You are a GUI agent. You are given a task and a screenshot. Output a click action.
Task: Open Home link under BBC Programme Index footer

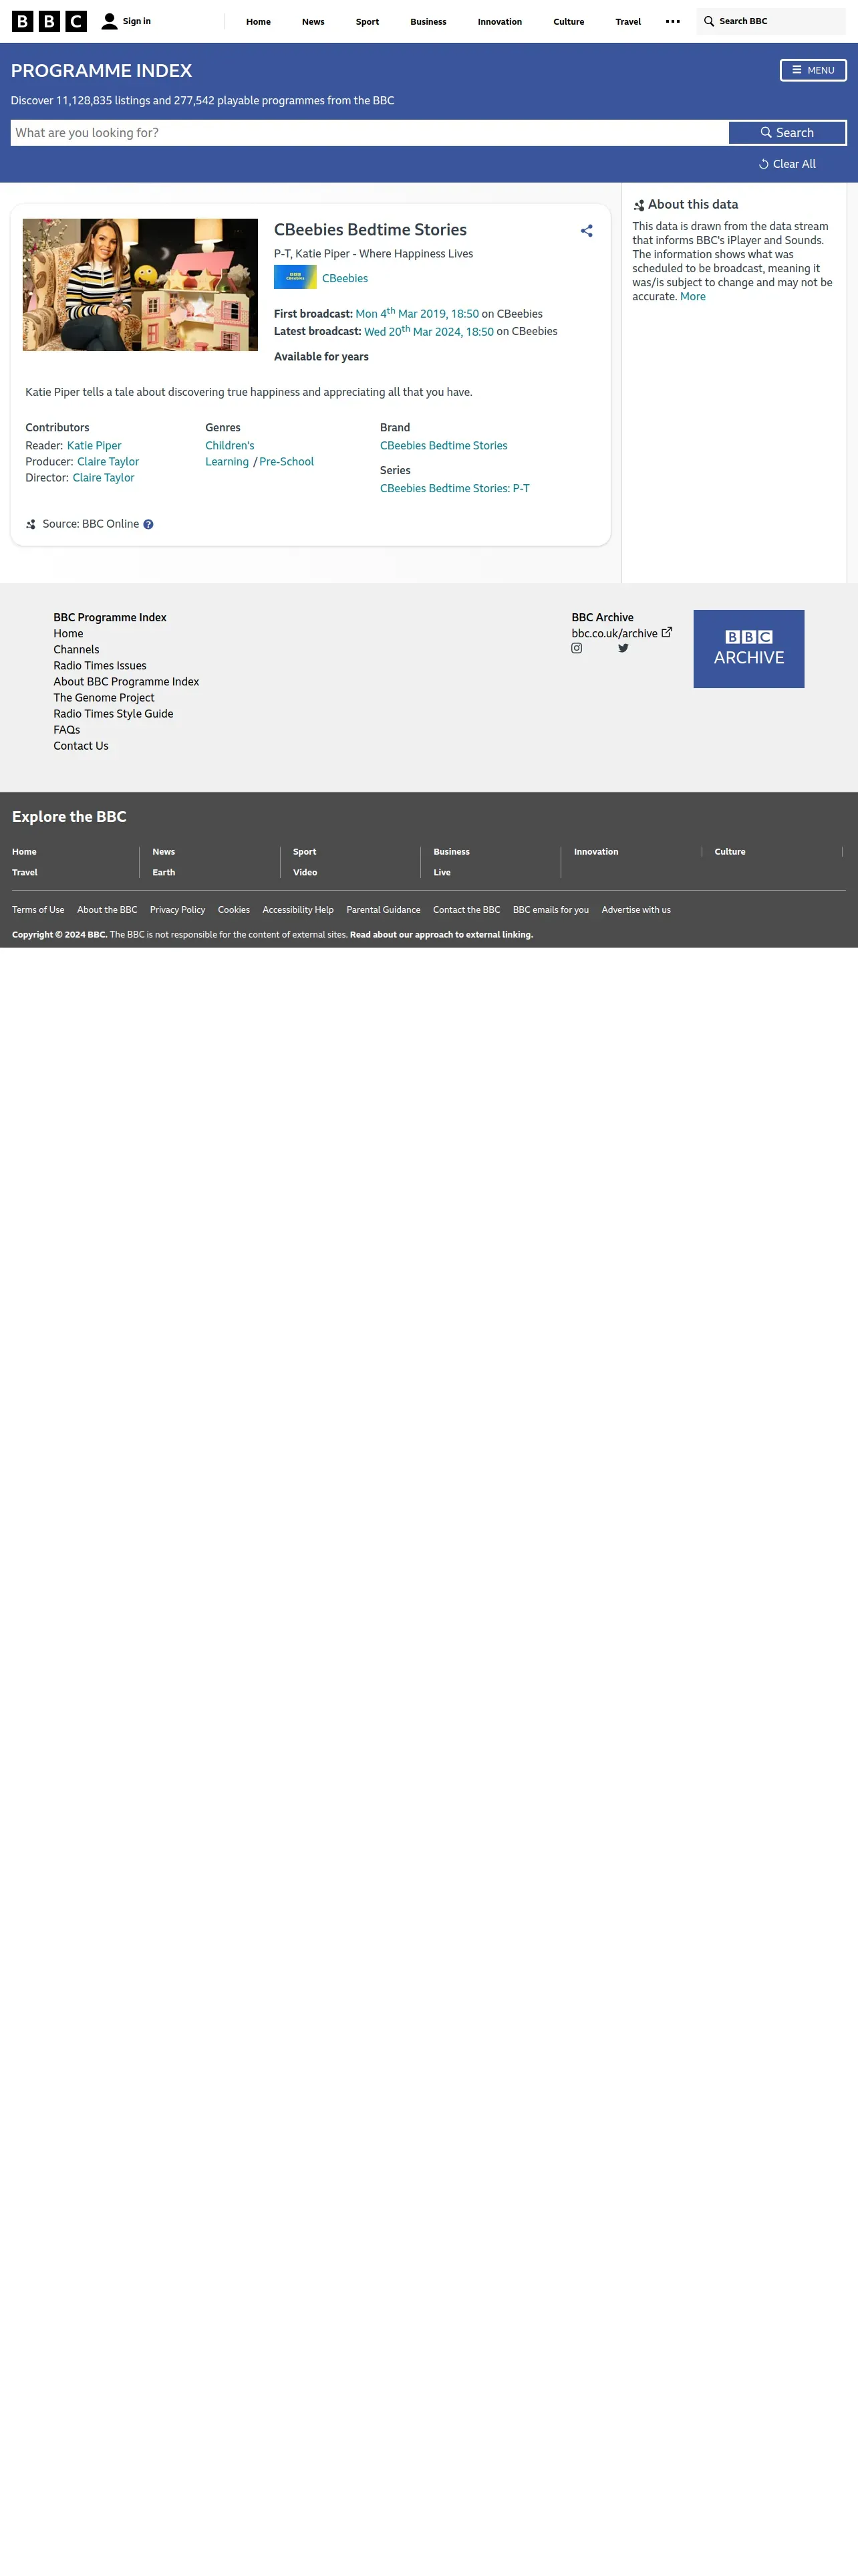(68, 634)
